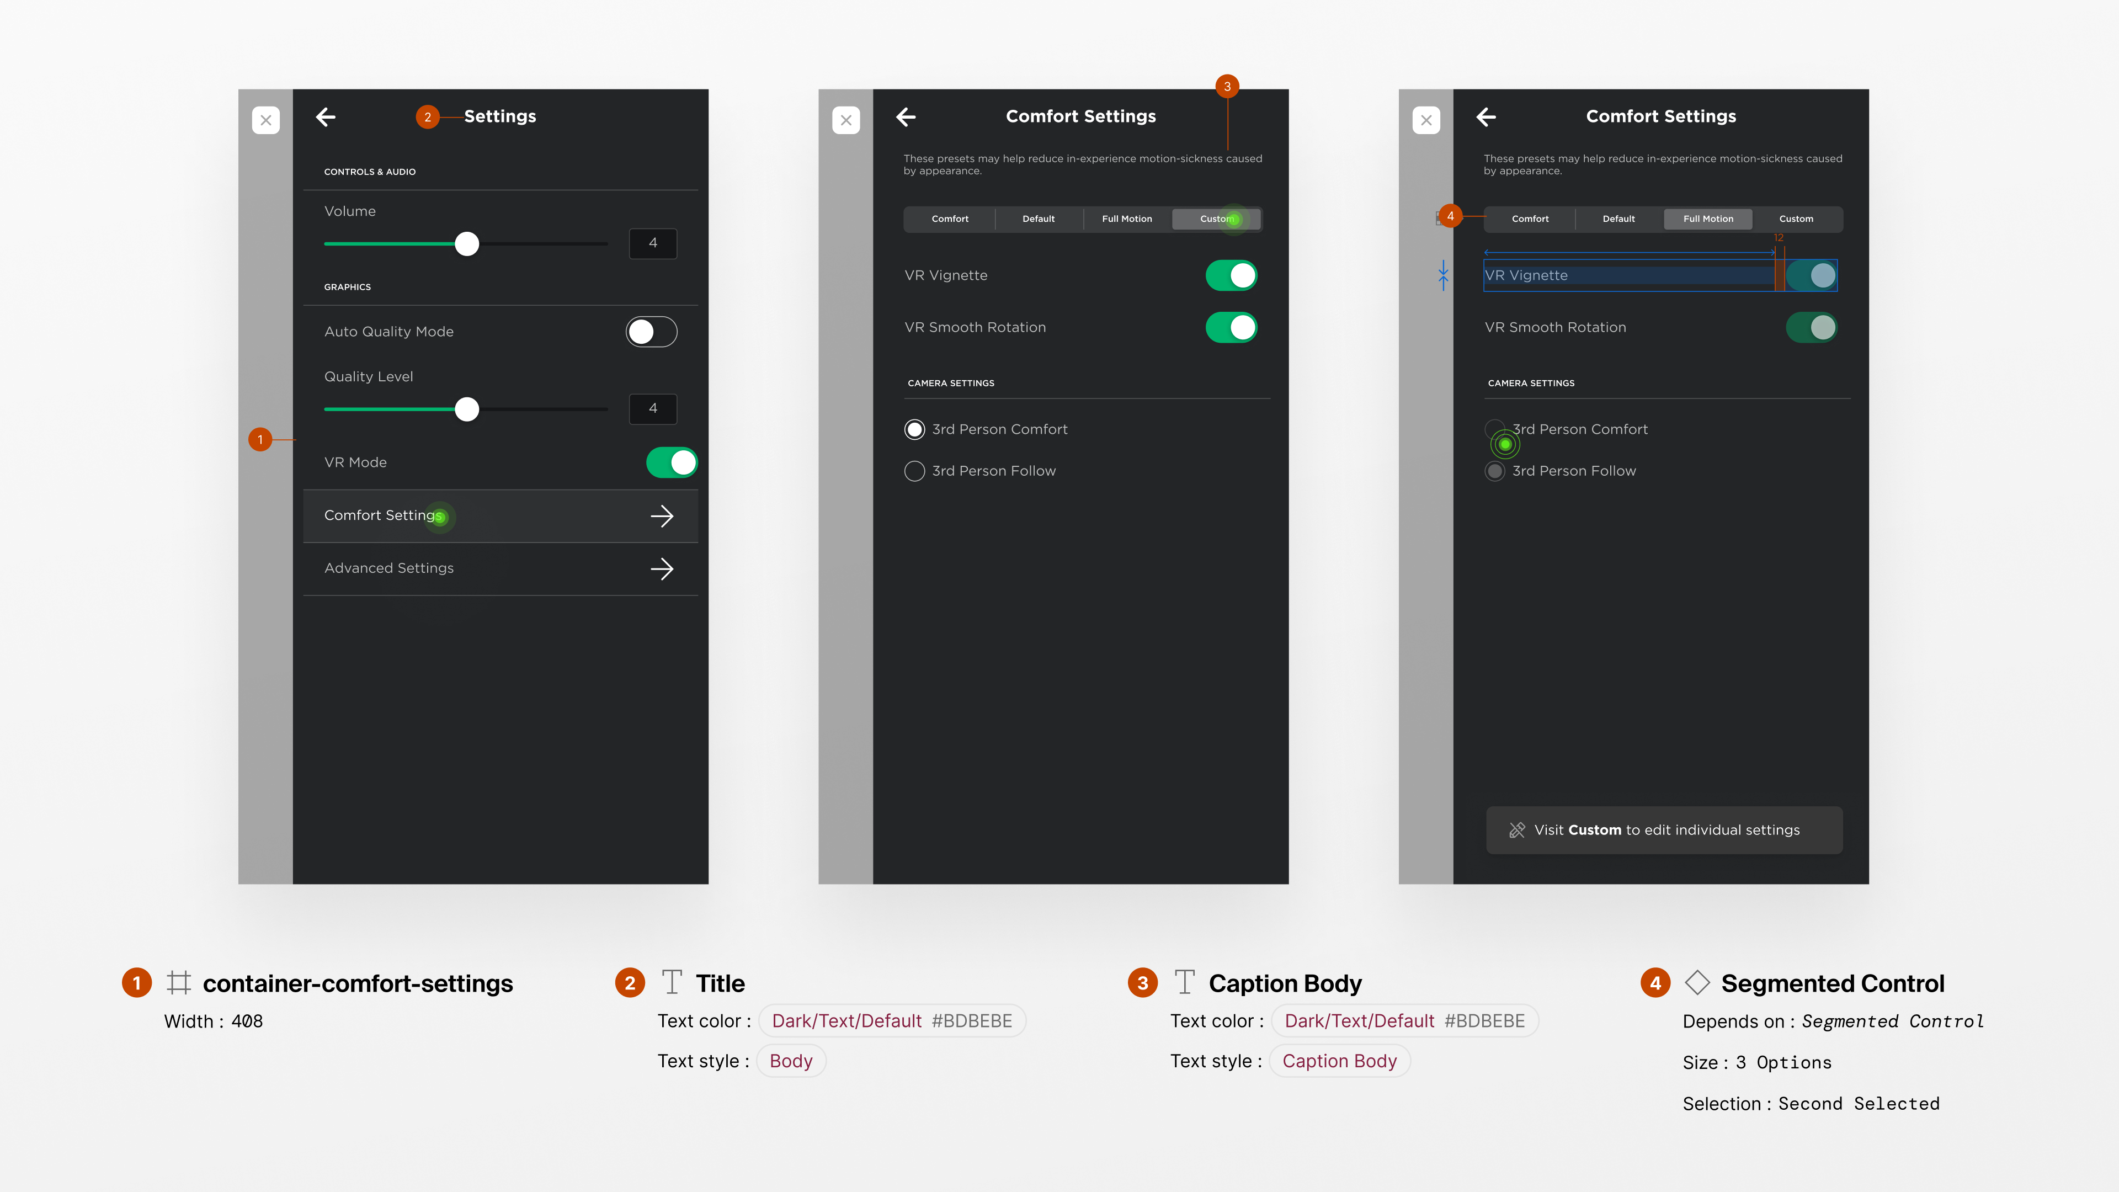The width and height of the screenshot is (2119, 1192).
Task: Select Full Motion tab in rightmost panel
Action: pyautogui.click(x=1708, y=219)
